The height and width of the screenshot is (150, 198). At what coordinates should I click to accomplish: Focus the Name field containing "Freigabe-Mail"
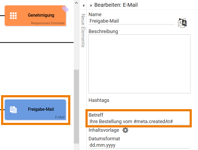click(132, 21)
